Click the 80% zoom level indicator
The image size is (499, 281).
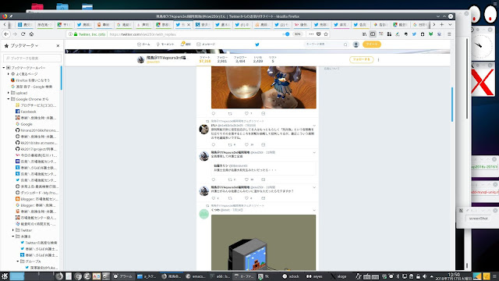[297, 34]
